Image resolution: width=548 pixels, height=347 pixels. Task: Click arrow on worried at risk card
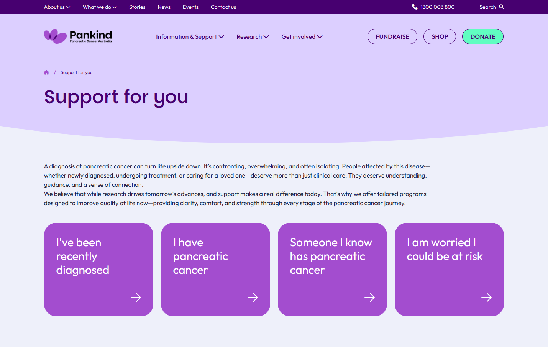coord(486,298)
